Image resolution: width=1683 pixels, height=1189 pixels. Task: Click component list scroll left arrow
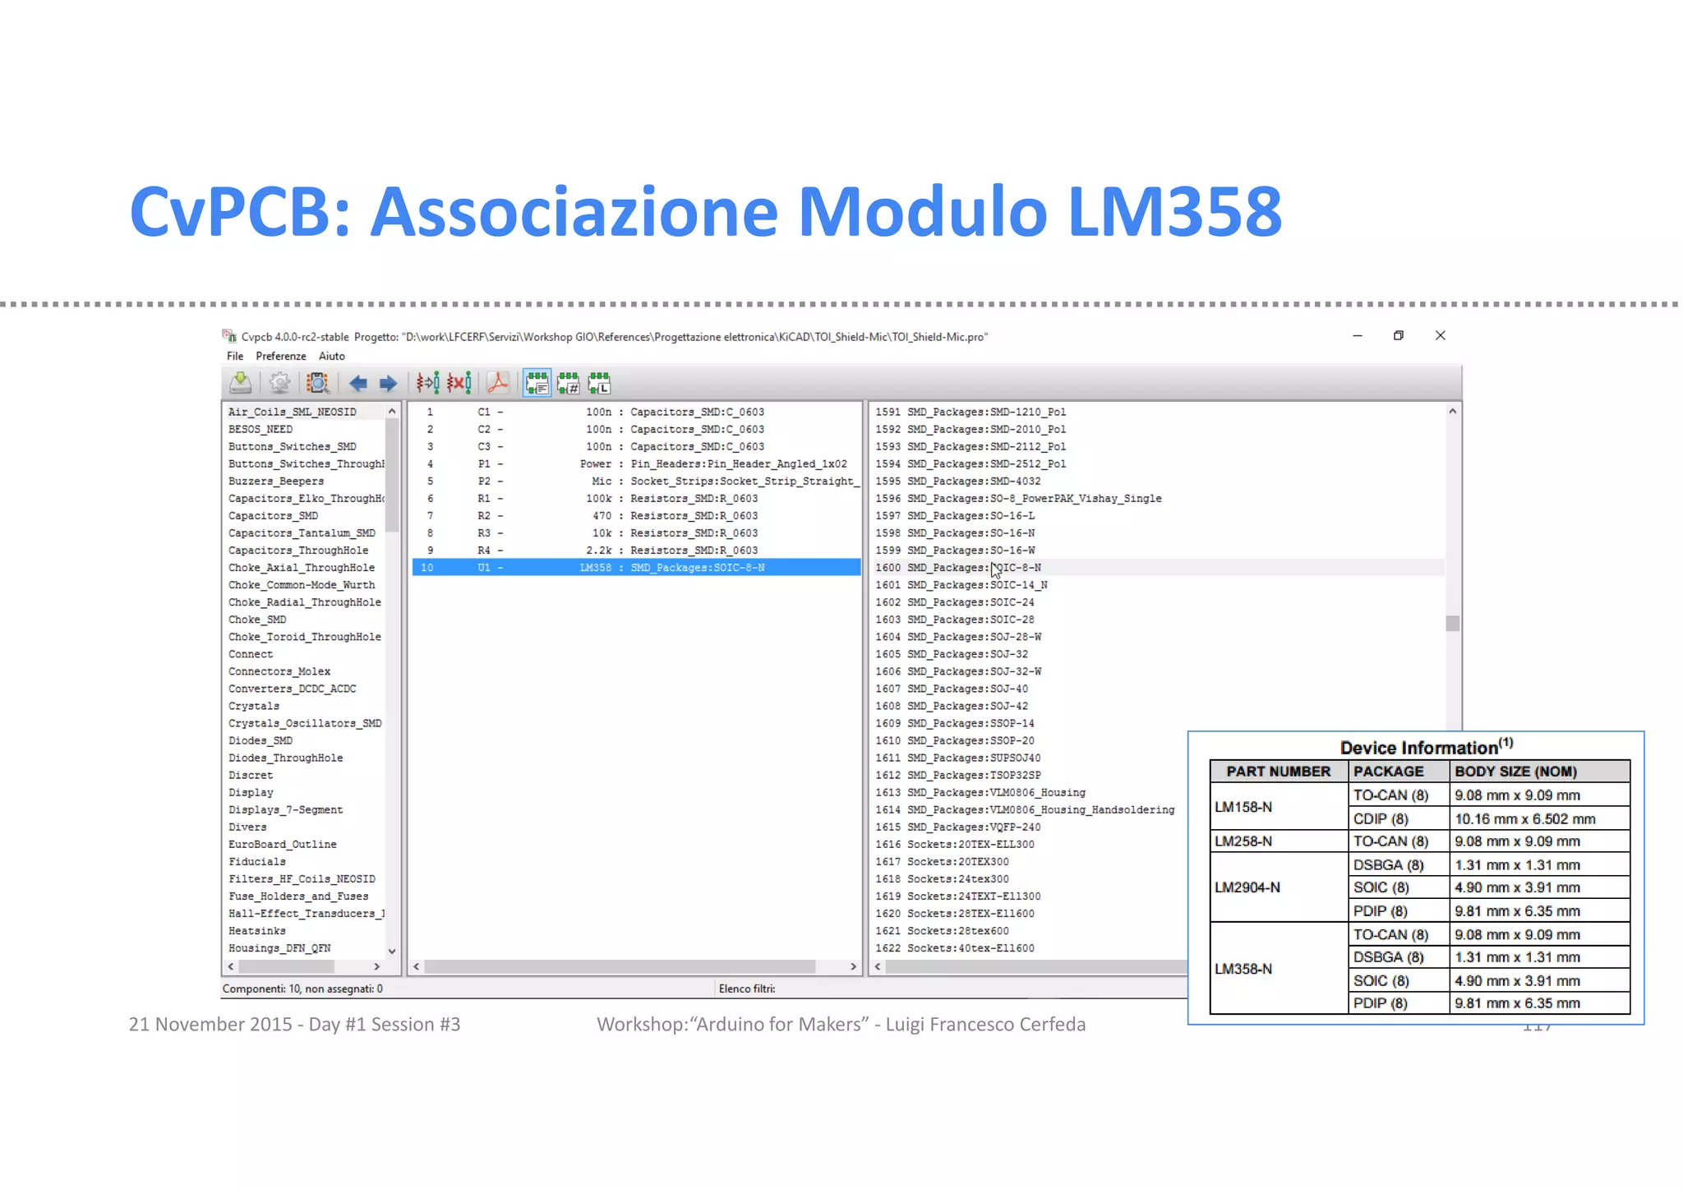tap(417, 966)
